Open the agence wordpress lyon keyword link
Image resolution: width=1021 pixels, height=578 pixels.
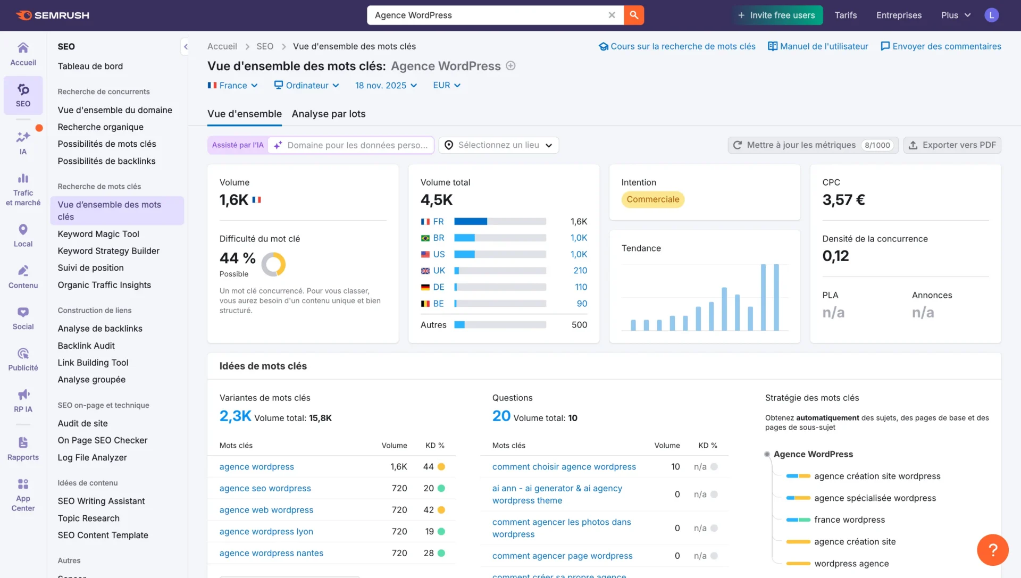coord(266,531)
